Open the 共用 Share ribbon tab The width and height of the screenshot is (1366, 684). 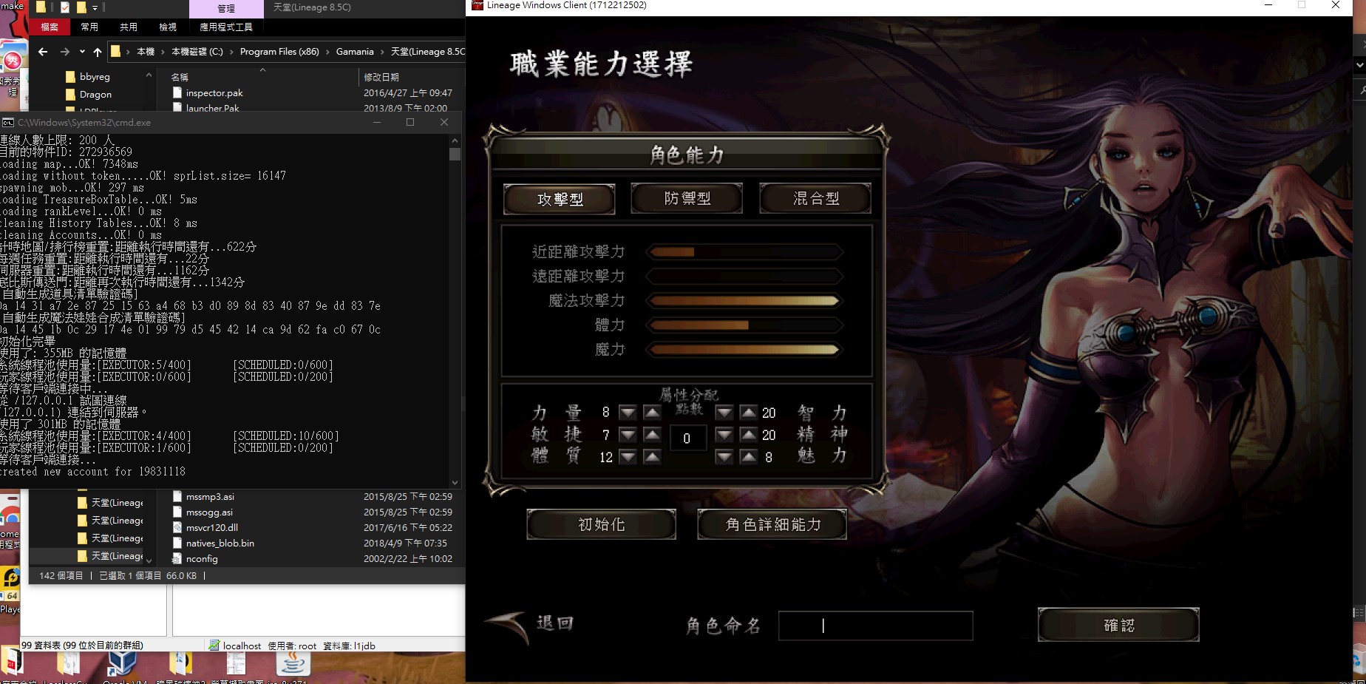[129, 27]
